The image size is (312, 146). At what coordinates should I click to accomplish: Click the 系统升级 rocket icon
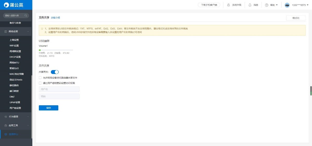point(229,5)
